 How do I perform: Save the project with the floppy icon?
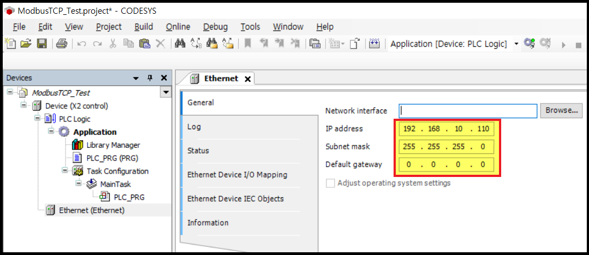[x=41, y=44]
